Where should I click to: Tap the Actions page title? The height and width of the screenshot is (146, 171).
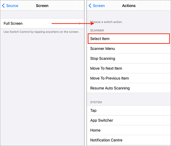pyautogui.click(x=129, y=6)
